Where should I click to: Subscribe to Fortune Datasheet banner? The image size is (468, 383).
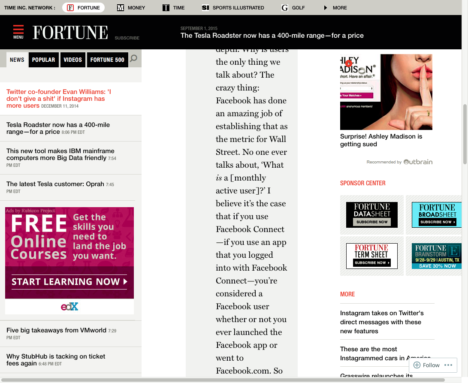click(372, 214)
